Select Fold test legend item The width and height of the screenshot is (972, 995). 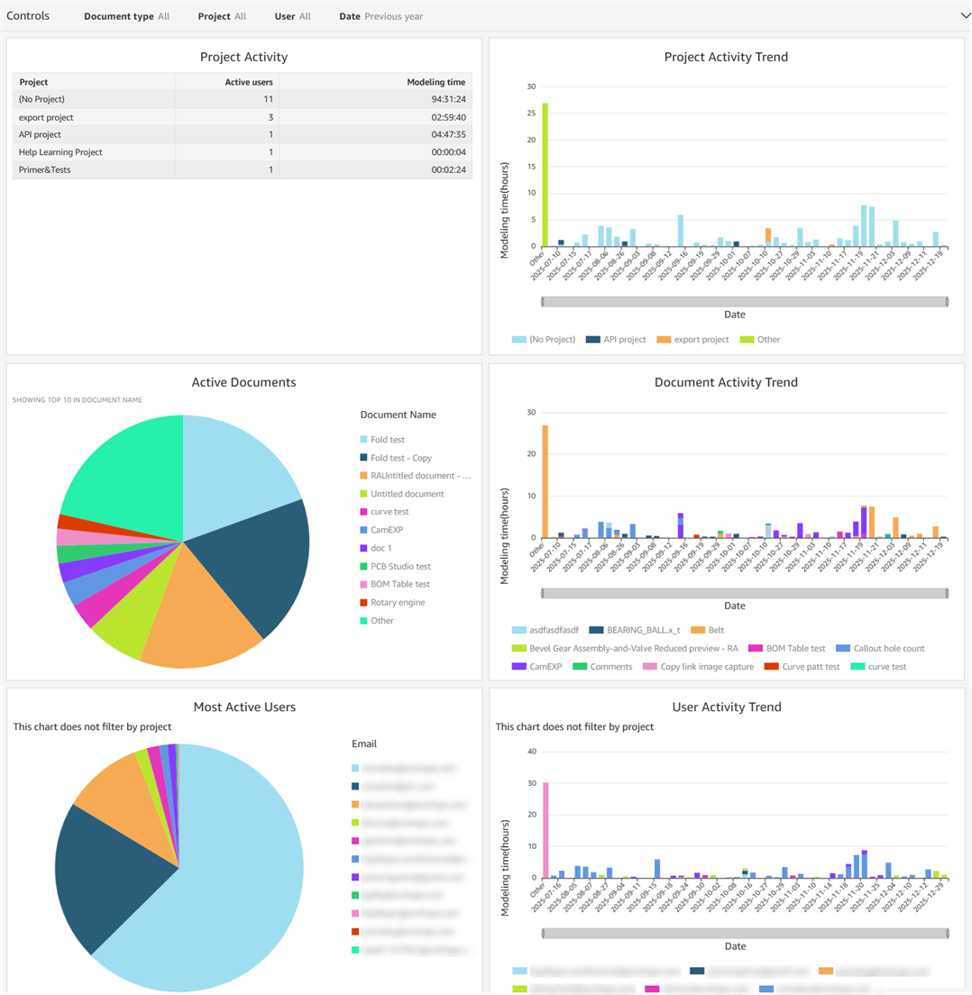(x=382, y=440)
